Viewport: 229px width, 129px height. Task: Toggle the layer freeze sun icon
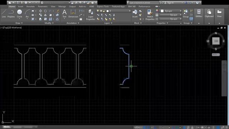(101, 11)
